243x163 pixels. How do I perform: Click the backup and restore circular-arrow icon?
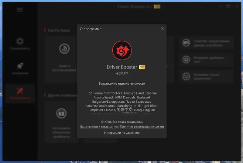(64, 49)
